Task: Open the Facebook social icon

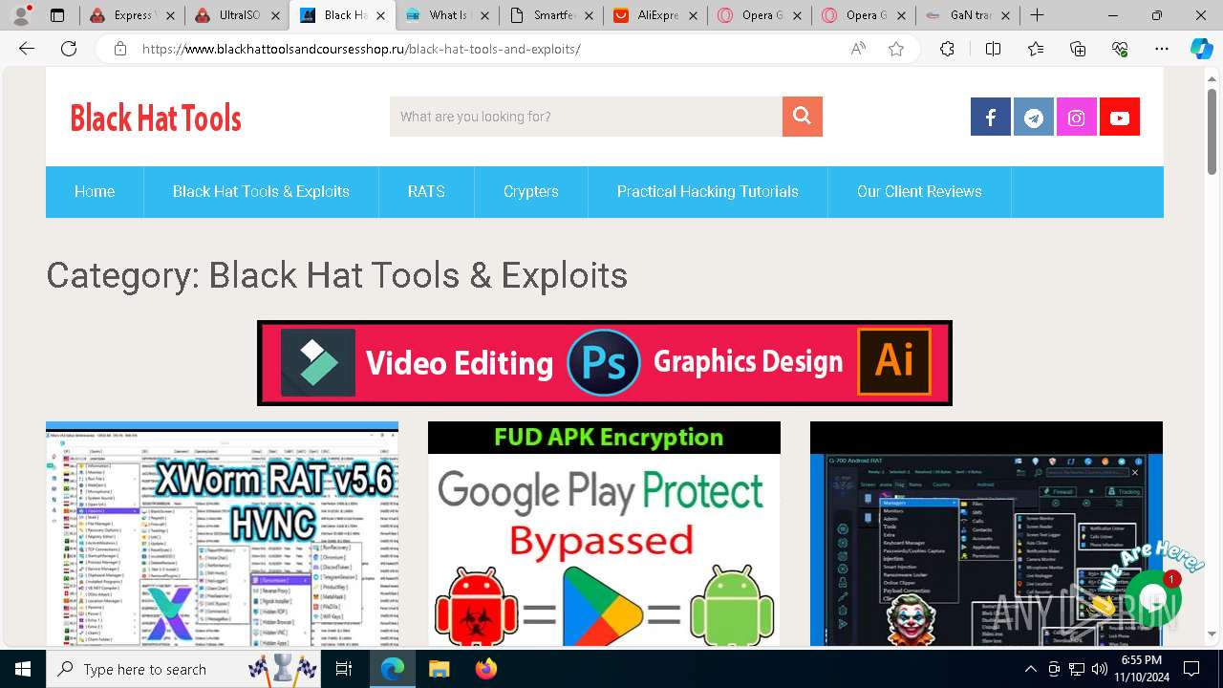Action: click(x=991, y=118)
